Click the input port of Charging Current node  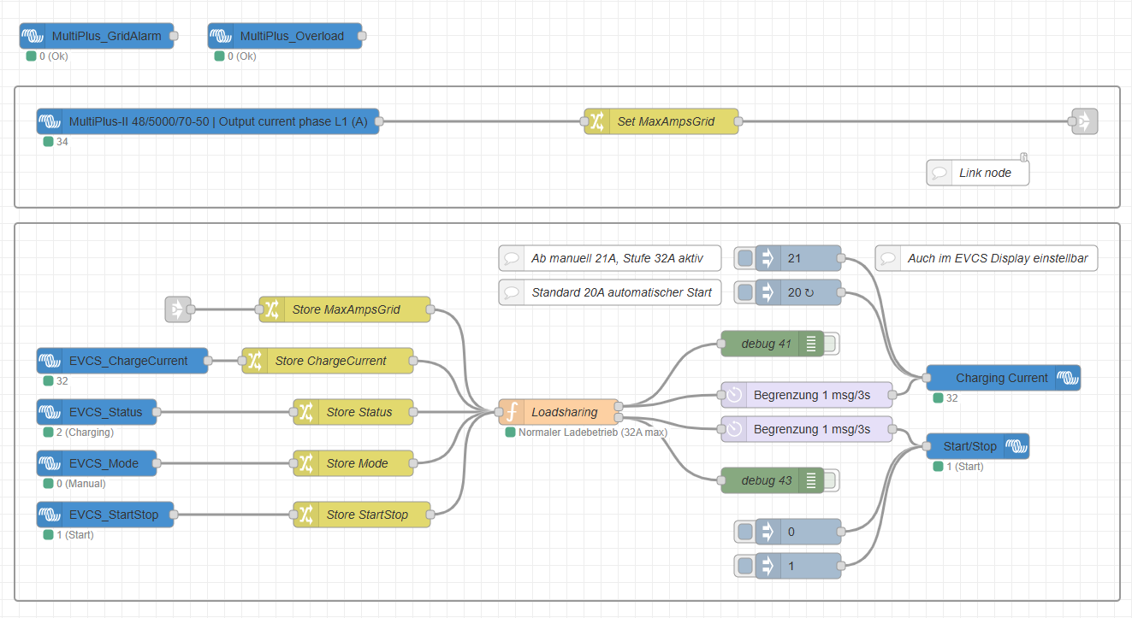(x=927, y=378)
